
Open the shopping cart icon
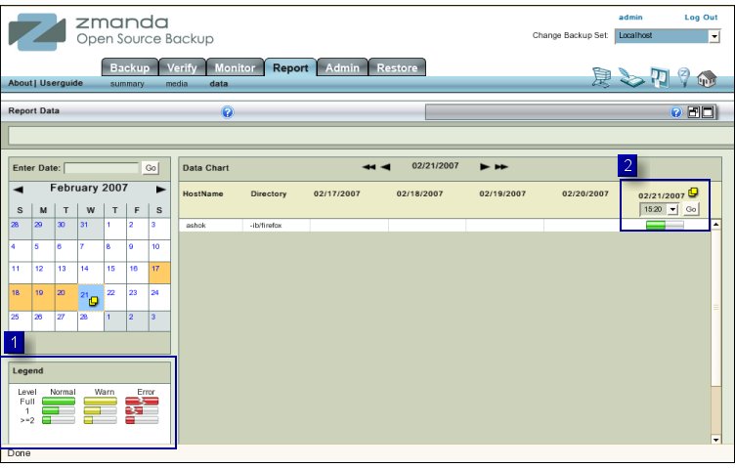click(601, 77)
